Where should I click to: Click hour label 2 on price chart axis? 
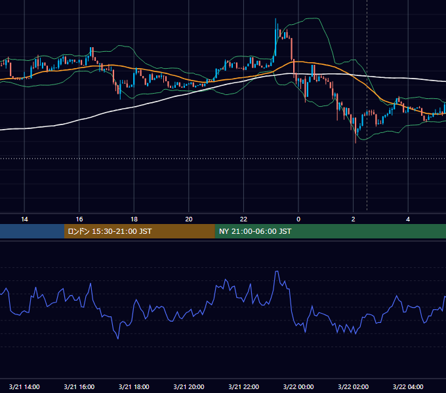pos(353,219)
